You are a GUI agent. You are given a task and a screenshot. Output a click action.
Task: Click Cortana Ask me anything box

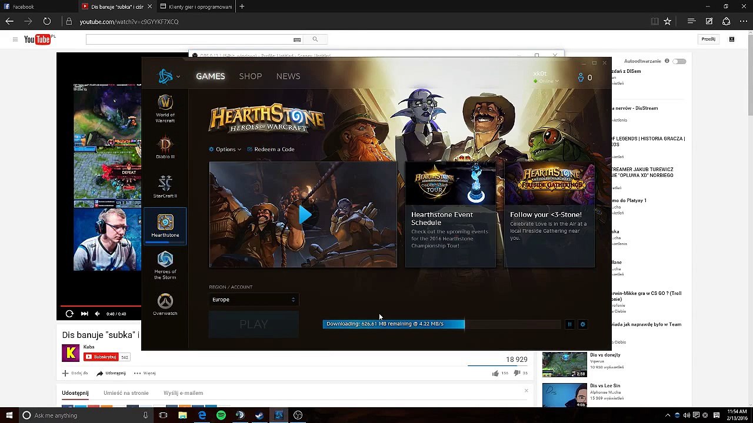(85, 415)
